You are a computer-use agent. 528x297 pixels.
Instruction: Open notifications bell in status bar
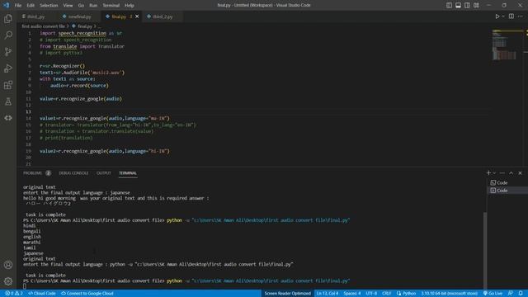pos(521,294)
